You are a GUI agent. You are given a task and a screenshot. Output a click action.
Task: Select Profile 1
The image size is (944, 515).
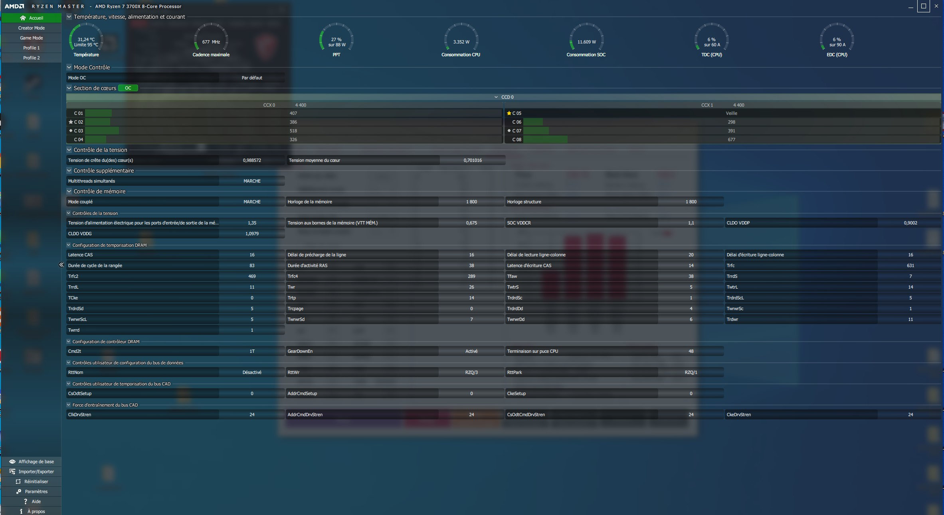pyautogui.click(x=32, y=48)
